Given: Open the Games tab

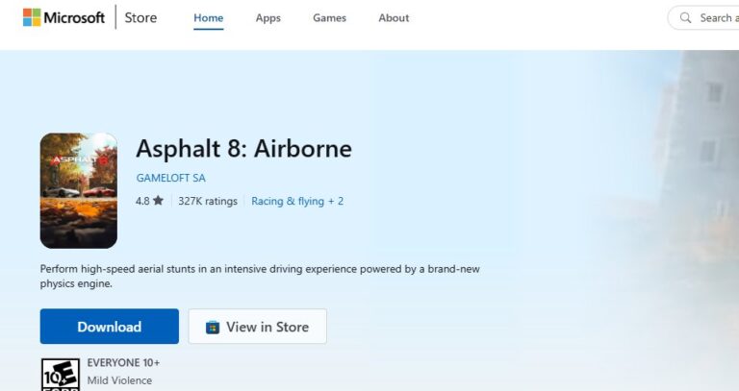Looking at the screenshot, I should 329,18.
